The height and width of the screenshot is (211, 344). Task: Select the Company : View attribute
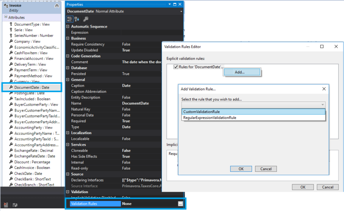28,42
